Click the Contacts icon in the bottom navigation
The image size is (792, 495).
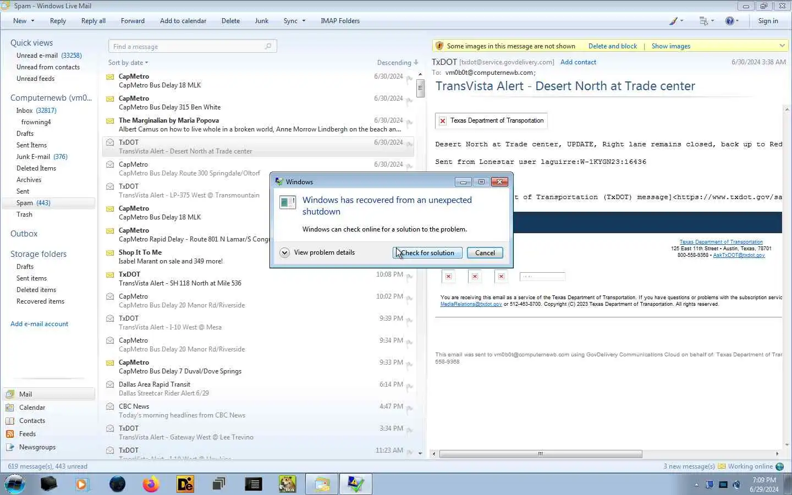[10, 420]
